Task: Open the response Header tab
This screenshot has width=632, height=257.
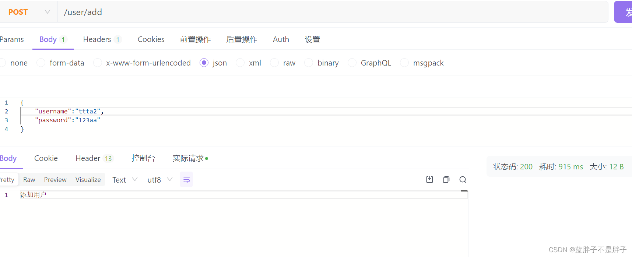Action: [94, 158]
